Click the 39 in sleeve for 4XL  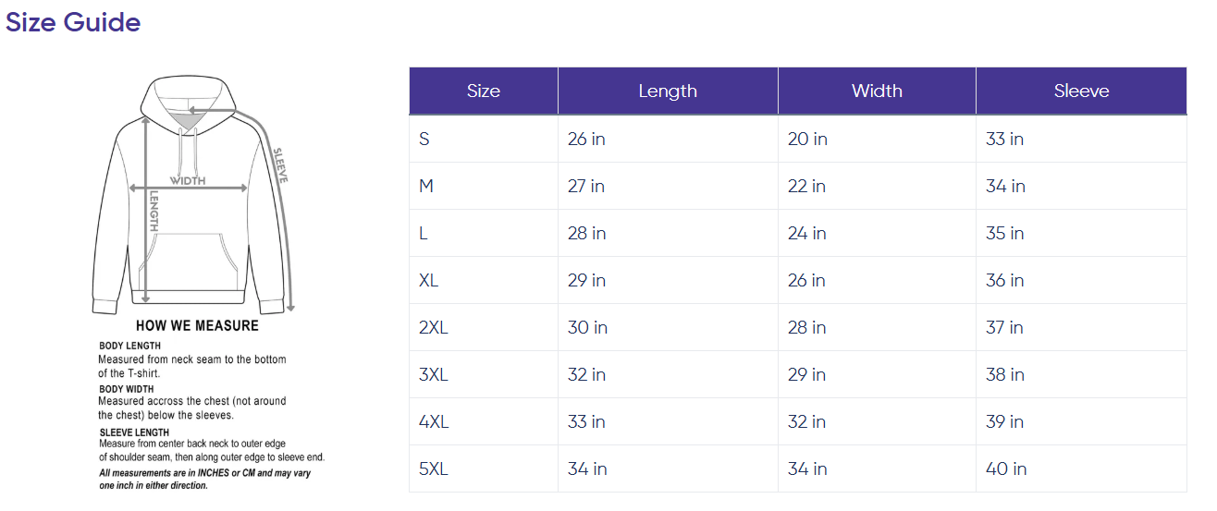point(1004,421)
